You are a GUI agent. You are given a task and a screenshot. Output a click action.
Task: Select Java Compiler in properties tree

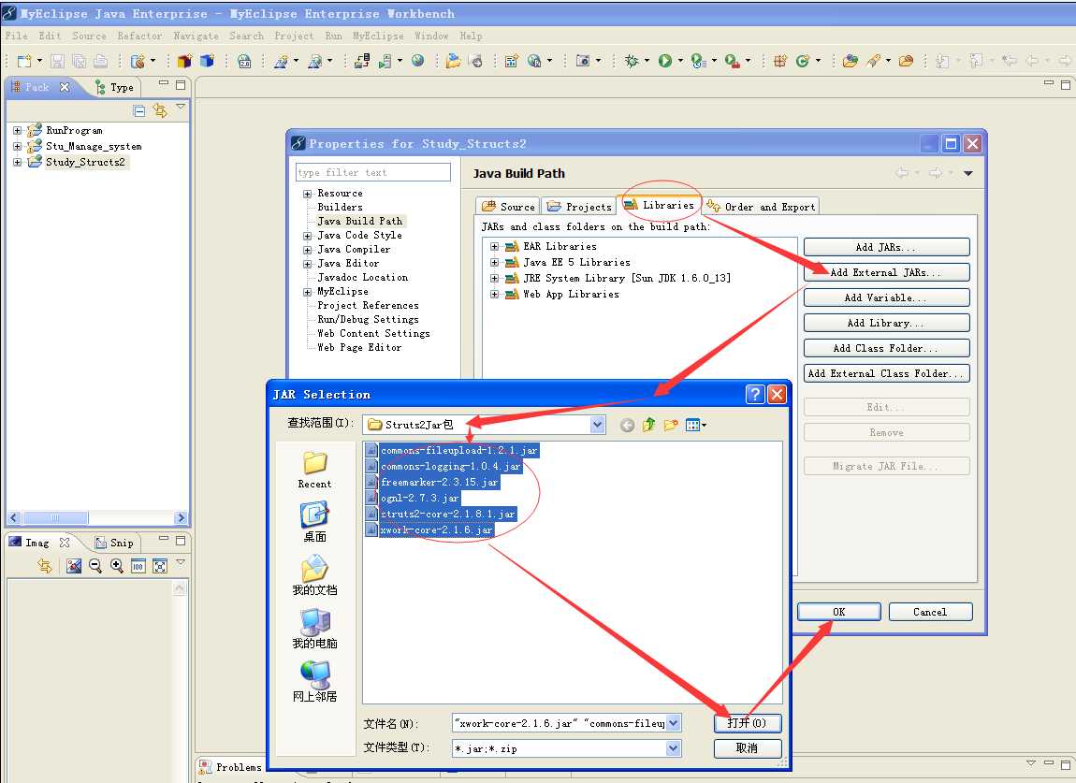[354, 249]
